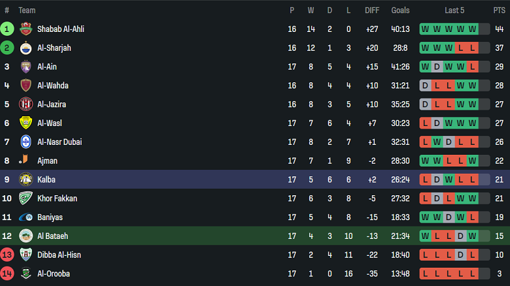Click the Al-Wasl yellow crest
Image resolution: width=510 pixels, height=286 pixels.
(x=25, y=123)
